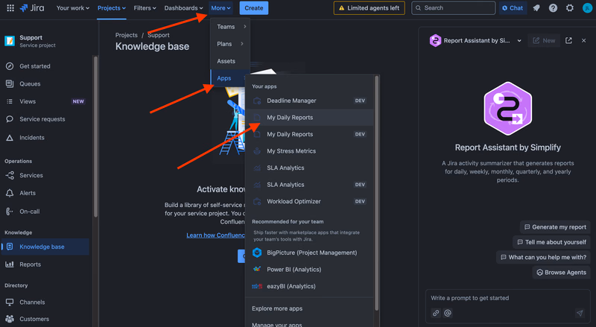Screen dimensions: 596x327
Task: Open SLA Analytics DEV app
Action: coord(309,185)
